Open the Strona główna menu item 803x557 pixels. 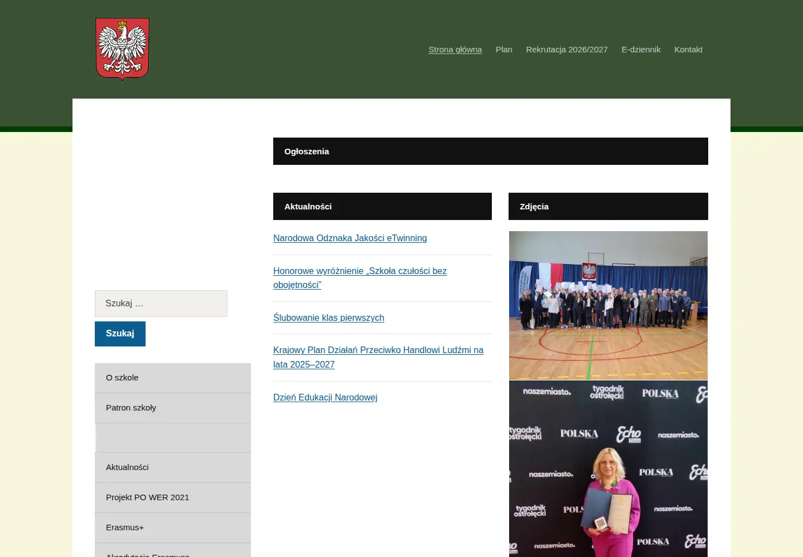[455, 50]
